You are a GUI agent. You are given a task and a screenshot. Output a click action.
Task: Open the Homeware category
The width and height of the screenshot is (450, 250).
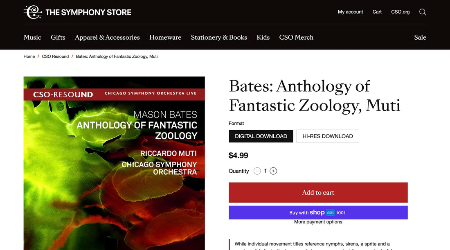pyautogui.click(x=165, y=37)
